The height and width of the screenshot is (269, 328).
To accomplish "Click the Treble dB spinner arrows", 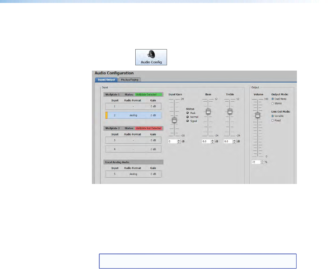I will click(234, 141).
